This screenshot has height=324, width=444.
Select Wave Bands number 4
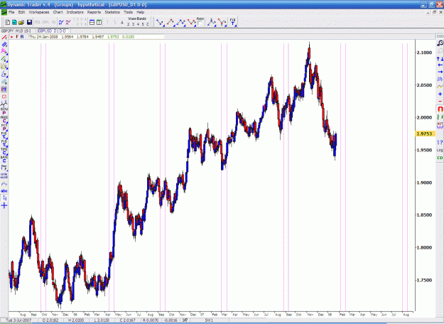[139, 24]
